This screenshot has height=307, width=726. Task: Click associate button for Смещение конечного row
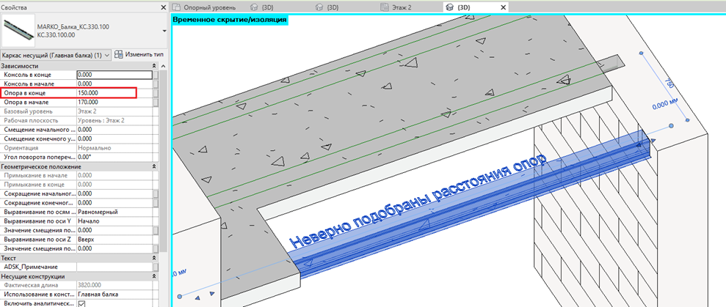[156, 138]
